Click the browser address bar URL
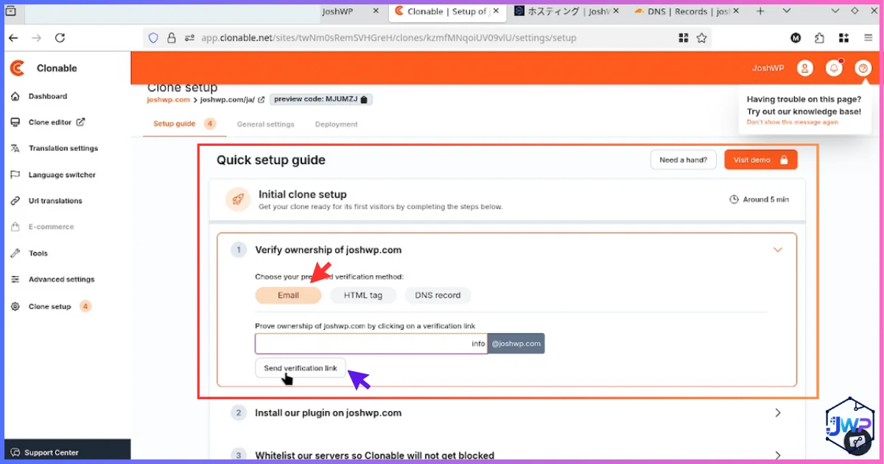884x464 pixels. click(x=389, y=38)
